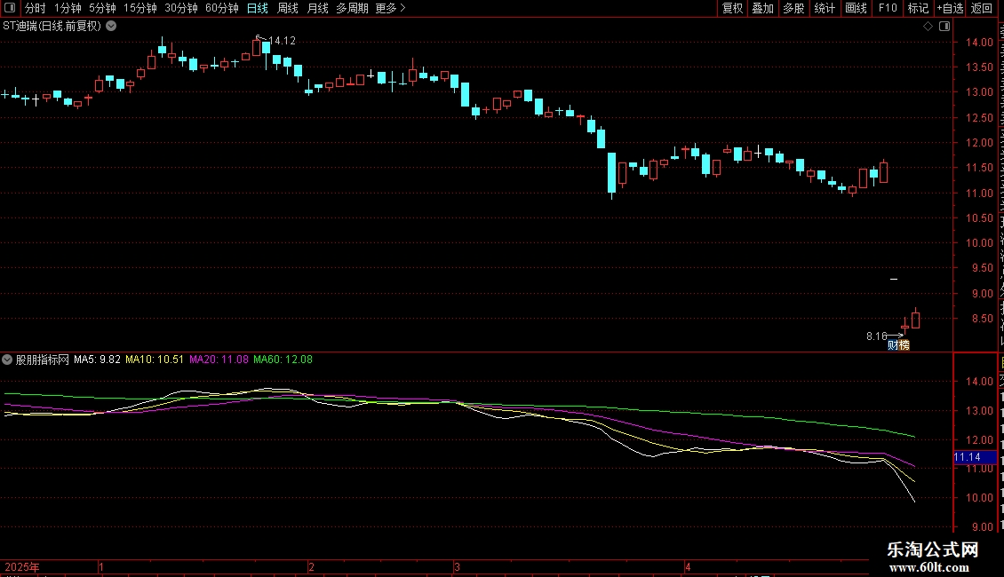This screenshot has height=577, width=1004.
Task: Select the 15分钟 period tab
Action: [140, 8]
